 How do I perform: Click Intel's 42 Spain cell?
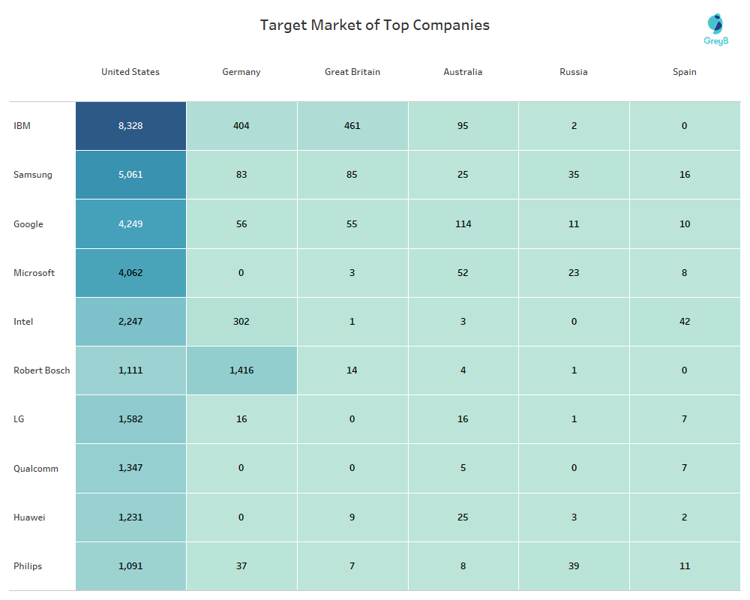click(684, 322)
